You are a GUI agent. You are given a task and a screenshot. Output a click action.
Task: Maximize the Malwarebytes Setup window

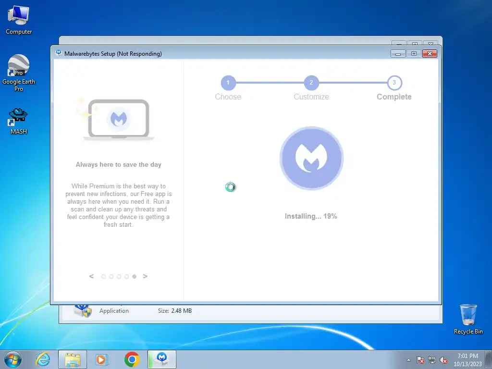click(x=414, y=54)
